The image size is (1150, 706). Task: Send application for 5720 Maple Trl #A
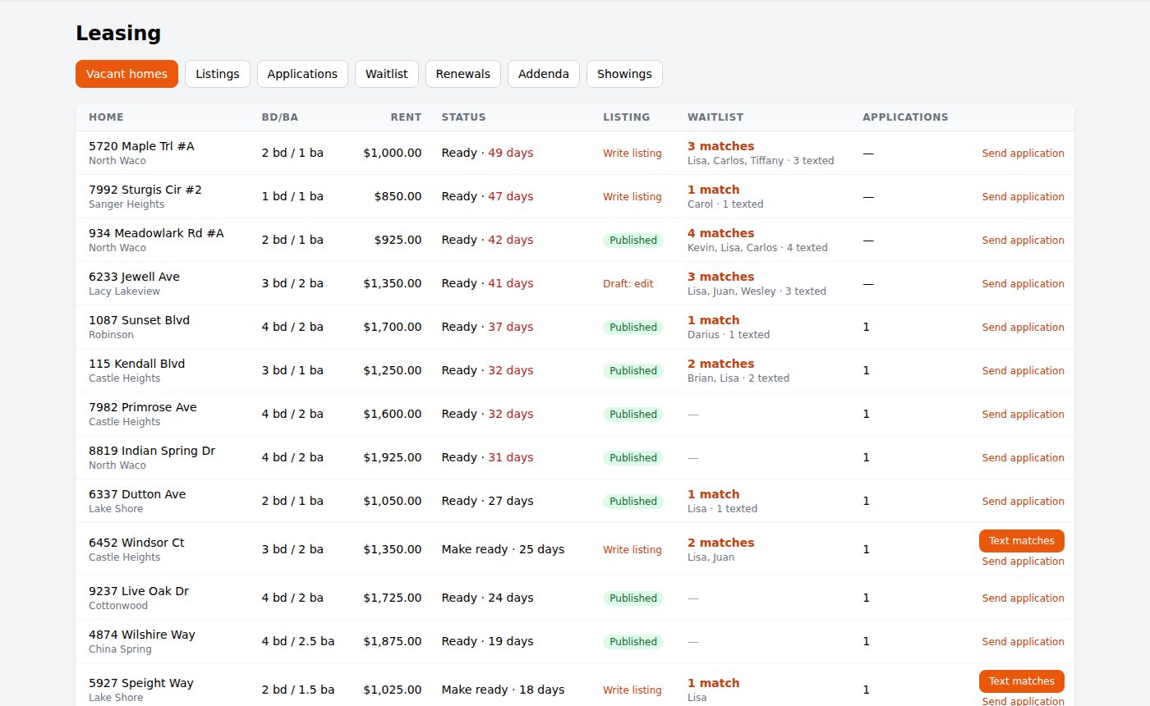(x=1023, y=154)
